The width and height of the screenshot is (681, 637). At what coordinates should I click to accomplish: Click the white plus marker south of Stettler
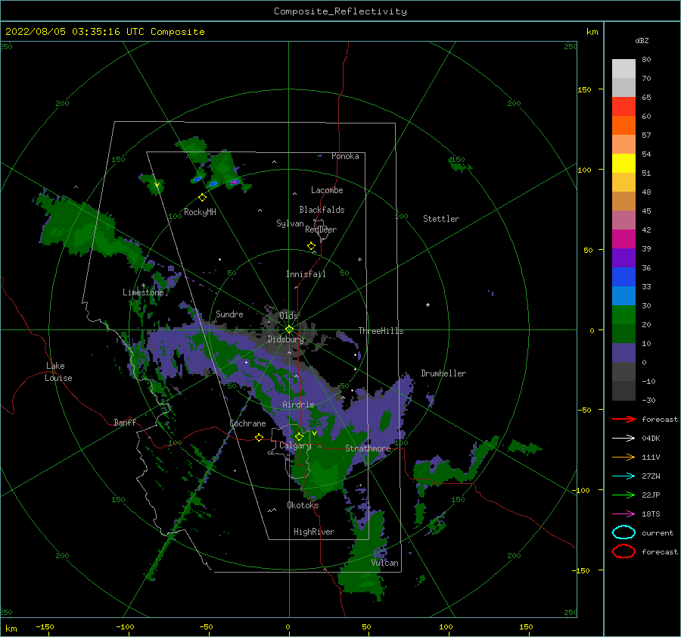(428, 304)
